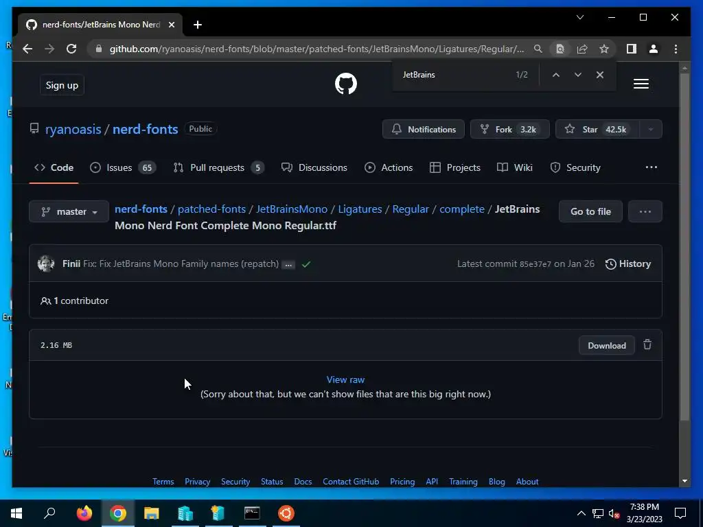Go to Regular breadcrumb folder
The width and height of the screenshot is (703, 527).
click(x=411, y=209)
